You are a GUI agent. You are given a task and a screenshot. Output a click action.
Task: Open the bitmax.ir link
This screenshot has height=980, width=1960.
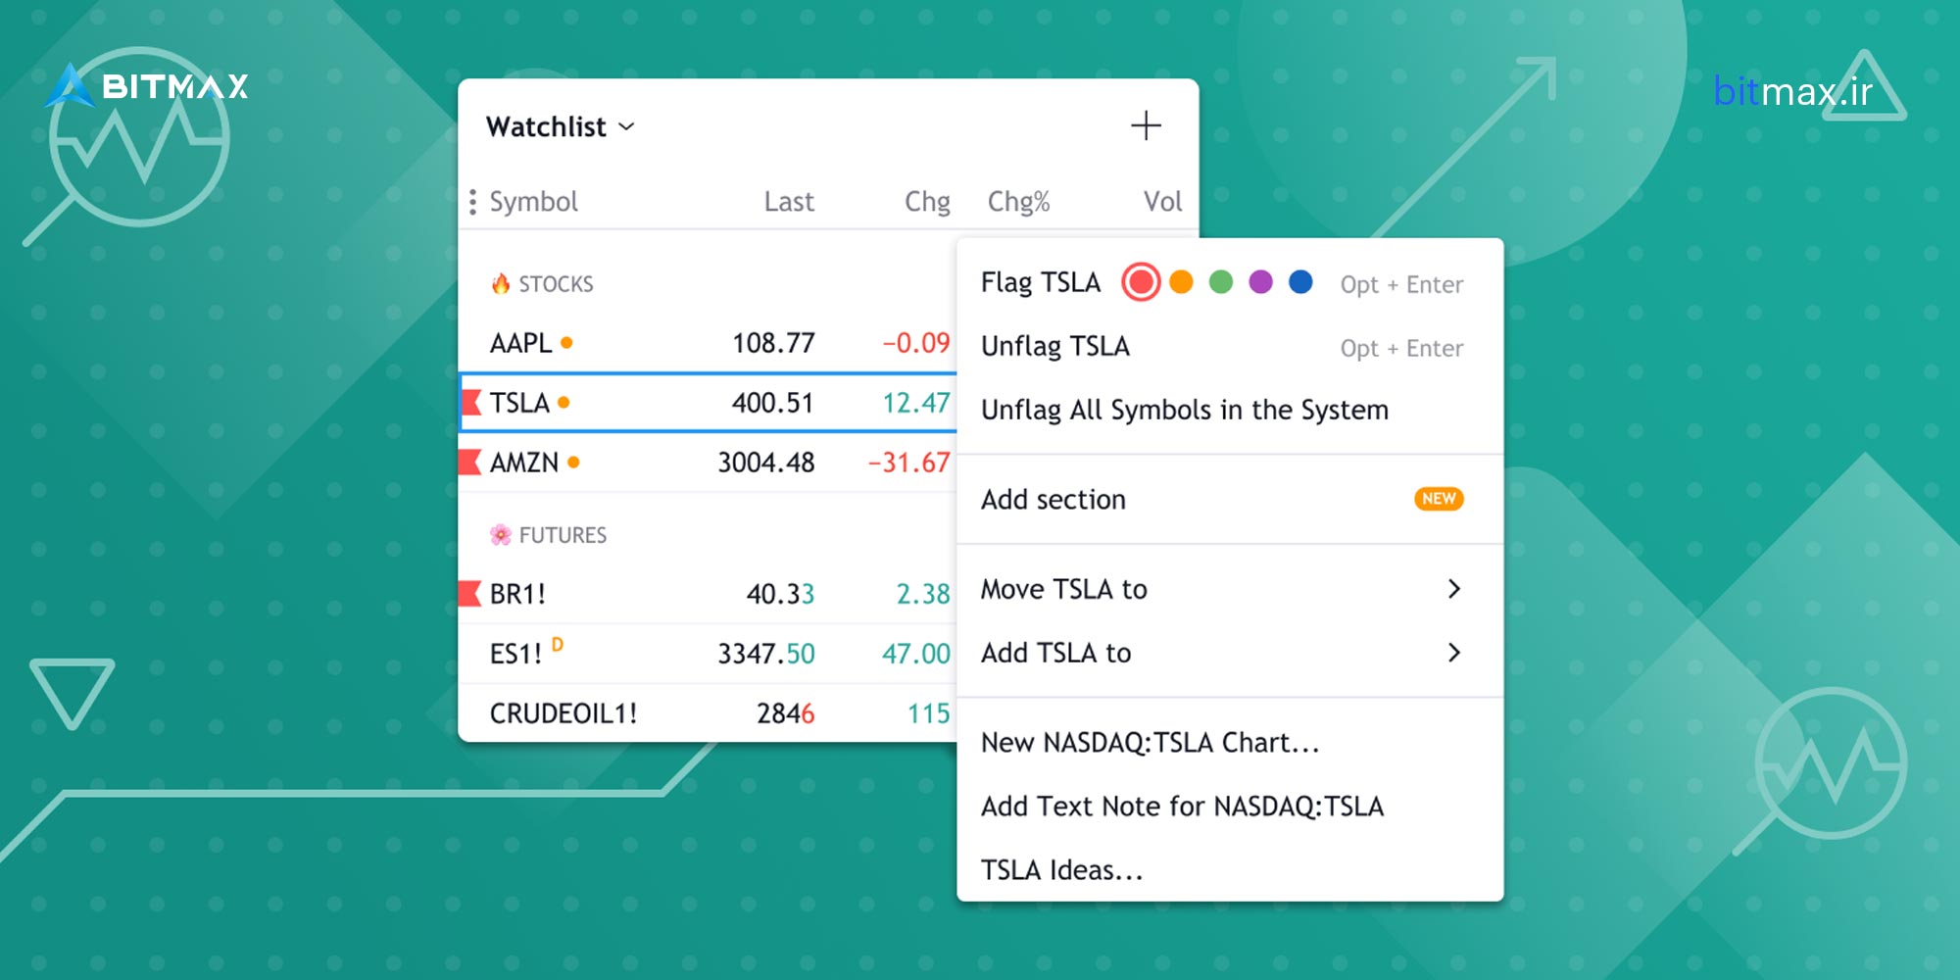point(1792,92)
